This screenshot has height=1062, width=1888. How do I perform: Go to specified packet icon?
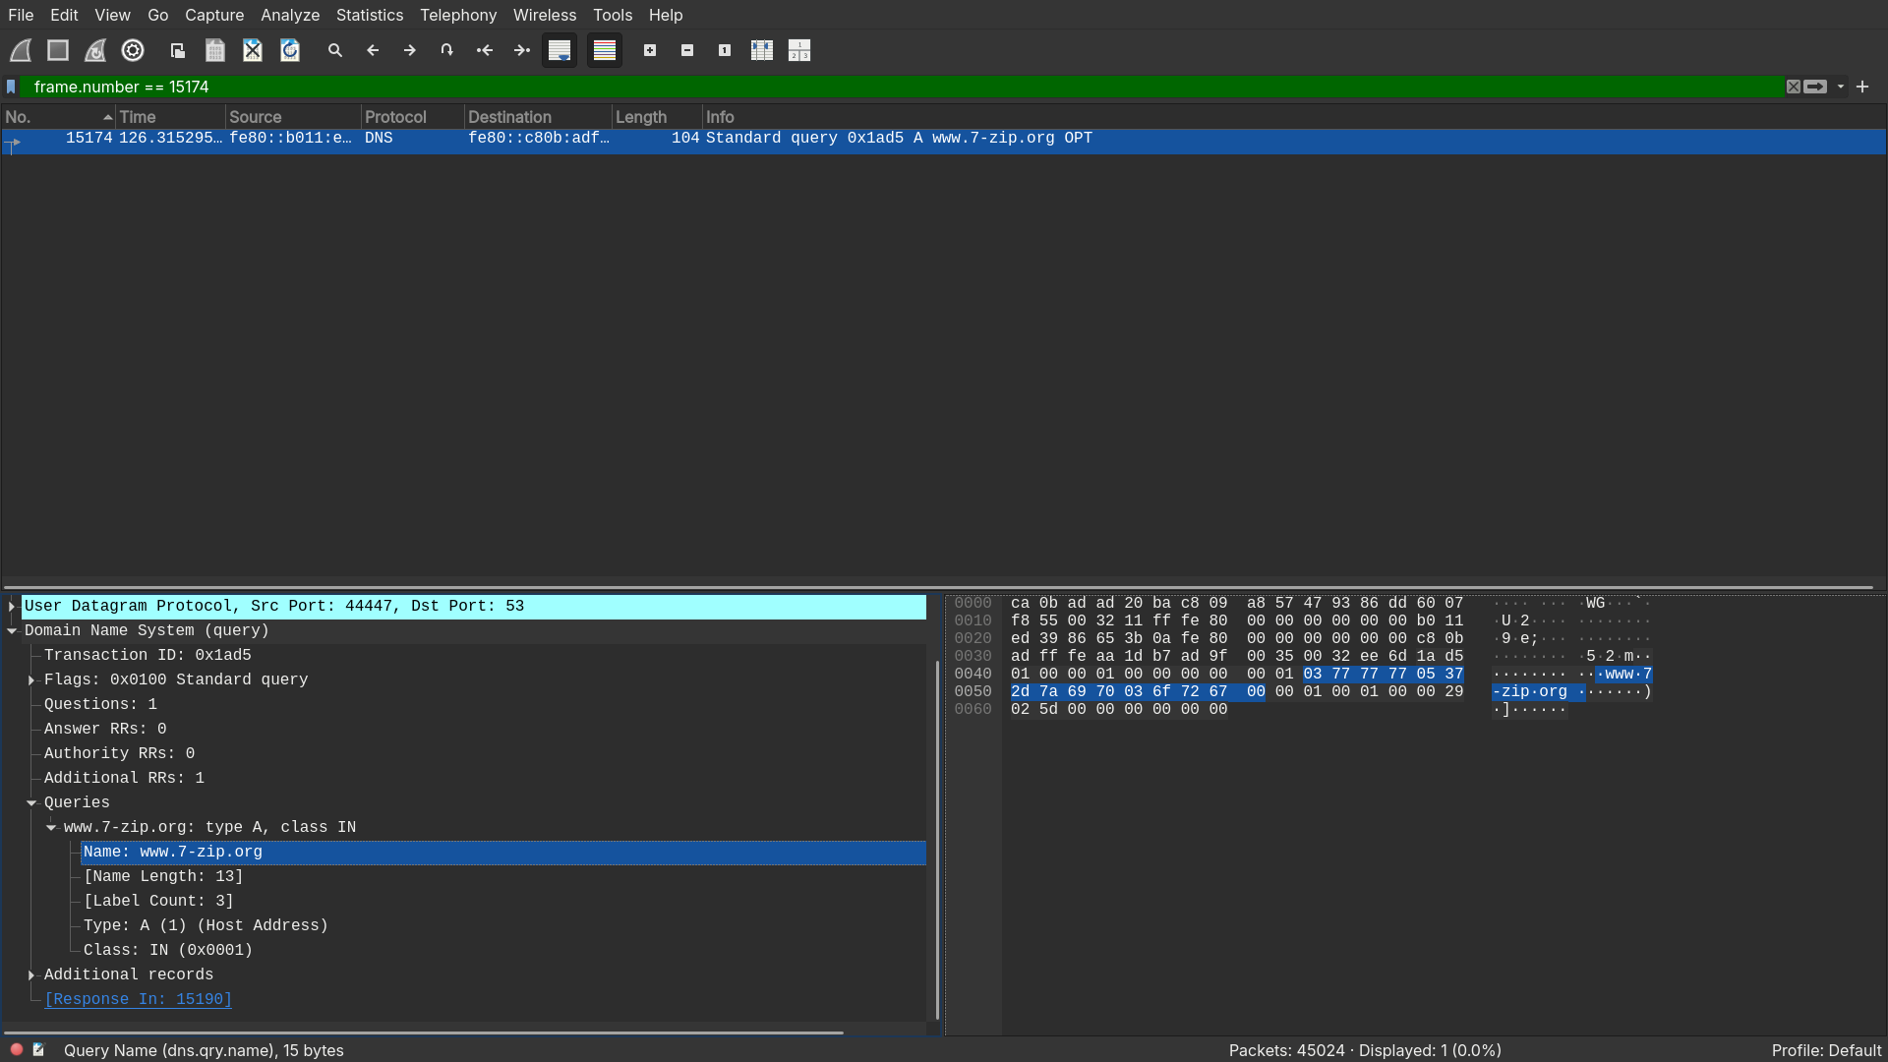[x=447, y=50]
